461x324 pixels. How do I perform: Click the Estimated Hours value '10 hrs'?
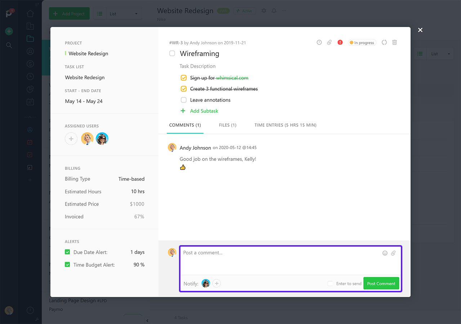(138, 192)
